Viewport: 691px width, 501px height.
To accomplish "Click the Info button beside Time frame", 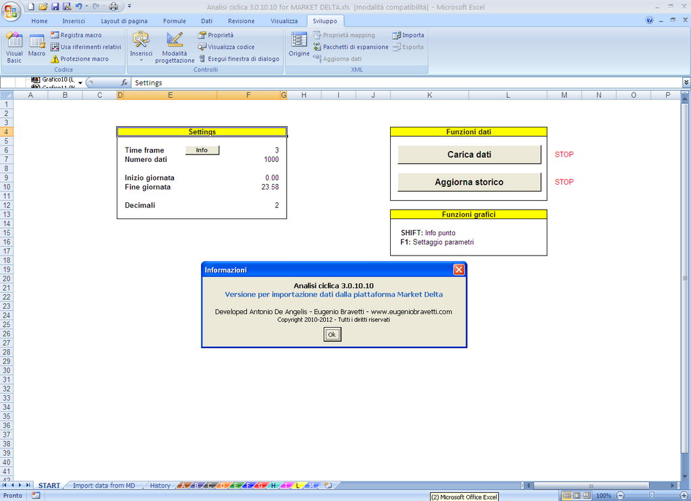I will coord(202,150).
